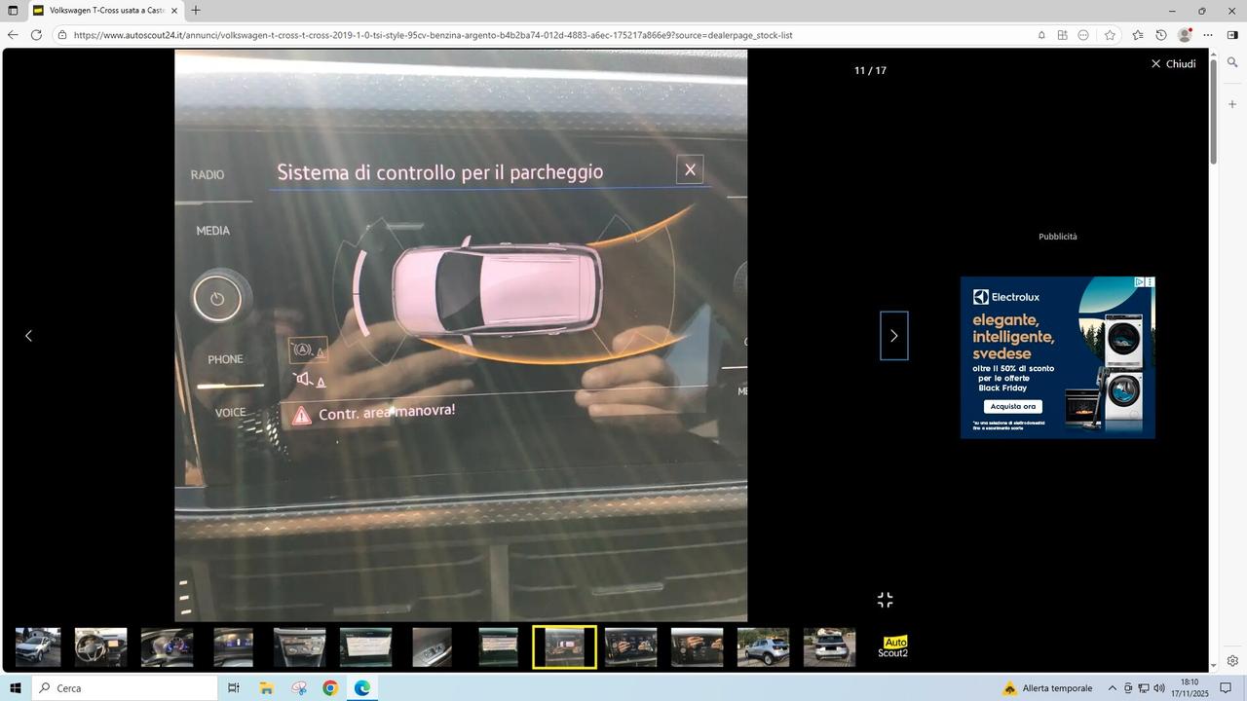Image resolution: width=1247 pixels, height=701 pixels.
Task: Open the browser favorites list
Action: [x=1137, y=35]
